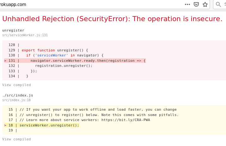Click the Unhandled Rejection error heading
226x146 pixels.
coord(112,19)
